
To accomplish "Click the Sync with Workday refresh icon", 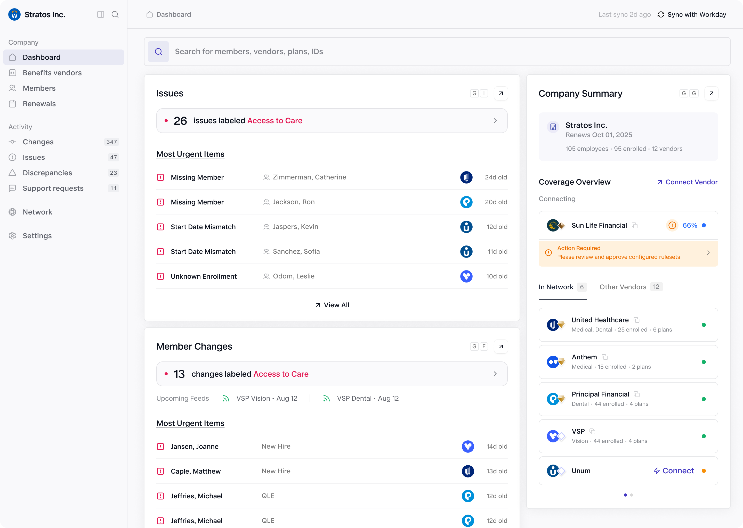I will pyautogui.click(x=661, y=15).
